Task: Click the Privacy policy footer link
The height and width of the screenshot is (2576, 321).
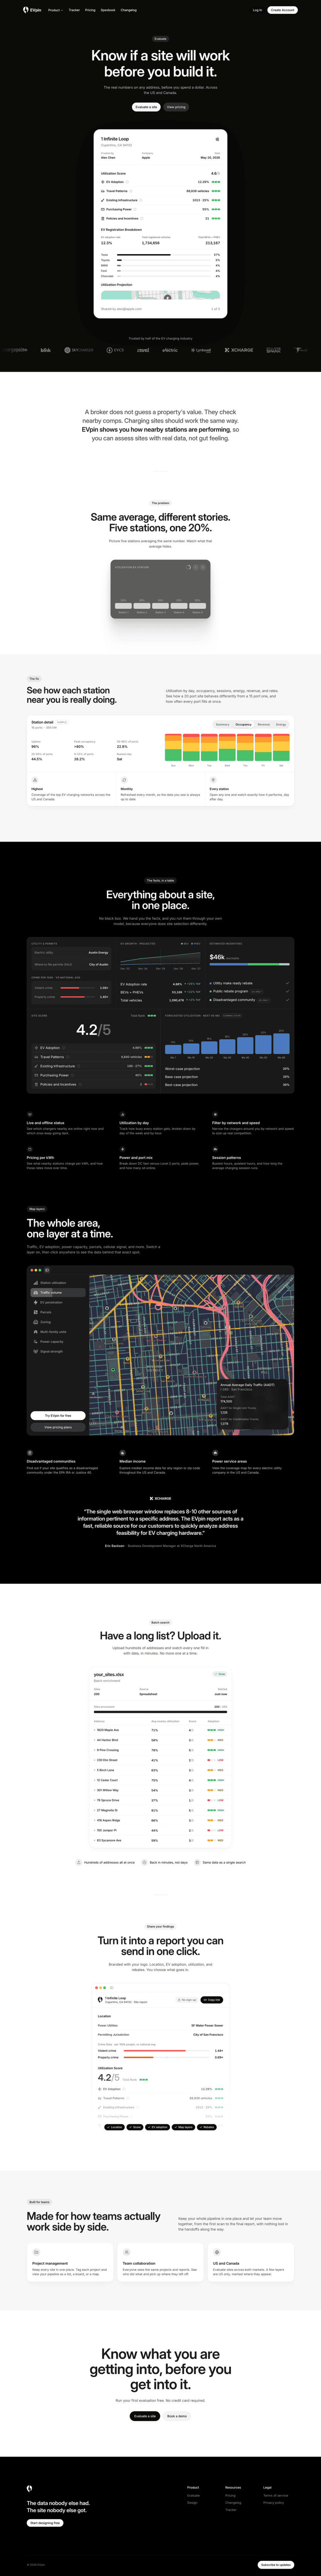Action: pos(273,2502)
